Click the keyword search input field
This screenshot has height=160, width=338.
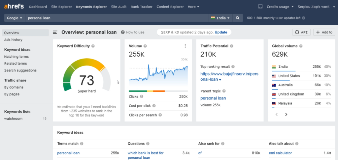[117, 18]
